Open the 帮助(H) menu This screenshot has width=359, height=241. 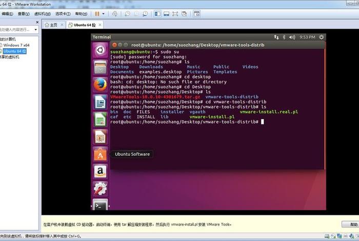point(81,14)
